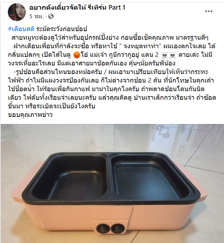The height and width of the screenshot is (243, 224).
Task: Open the page's round profile picture
Action: tap(16, 12)
